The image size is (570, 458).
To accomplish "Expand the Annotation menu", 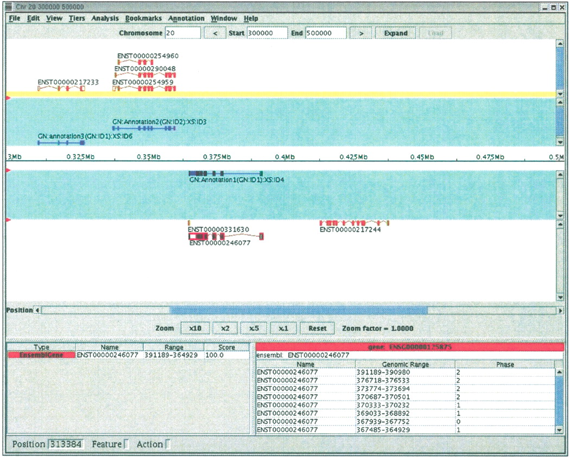I will (x=186, y=18).
